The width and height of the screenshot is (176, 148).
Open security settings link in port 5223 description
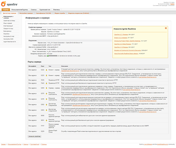[148, 77]
